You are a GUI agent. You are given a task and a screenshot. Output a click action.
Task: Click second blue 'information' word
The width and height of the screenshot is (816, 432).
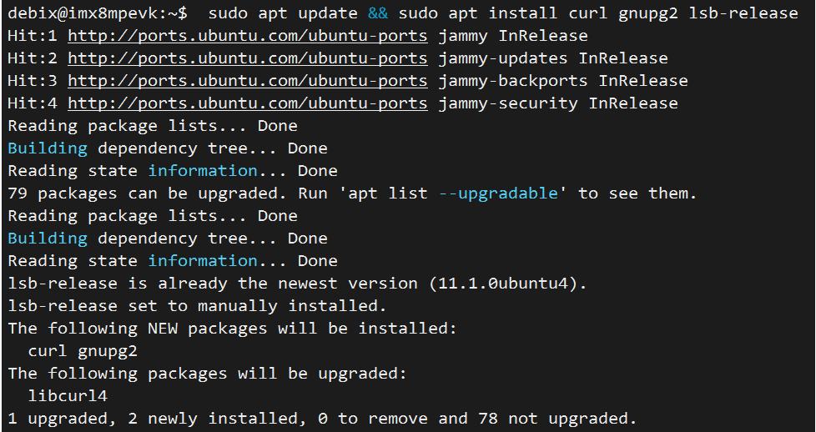tap(203, 261)
